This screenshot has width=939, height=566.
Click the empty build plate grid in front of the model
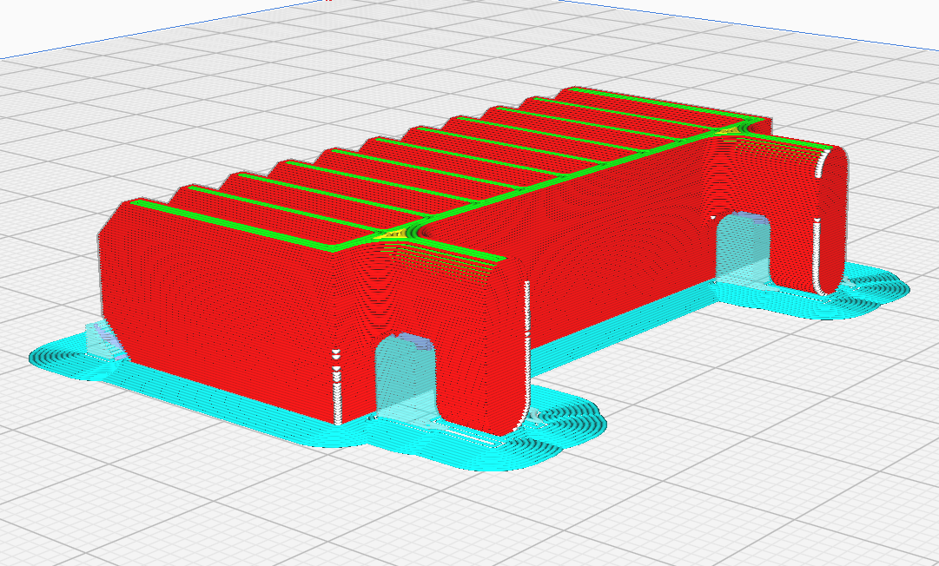(x=261, y=503)
